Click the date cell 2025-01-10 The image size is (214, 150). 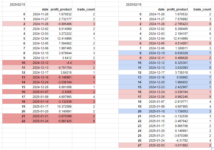coord(153,111)
